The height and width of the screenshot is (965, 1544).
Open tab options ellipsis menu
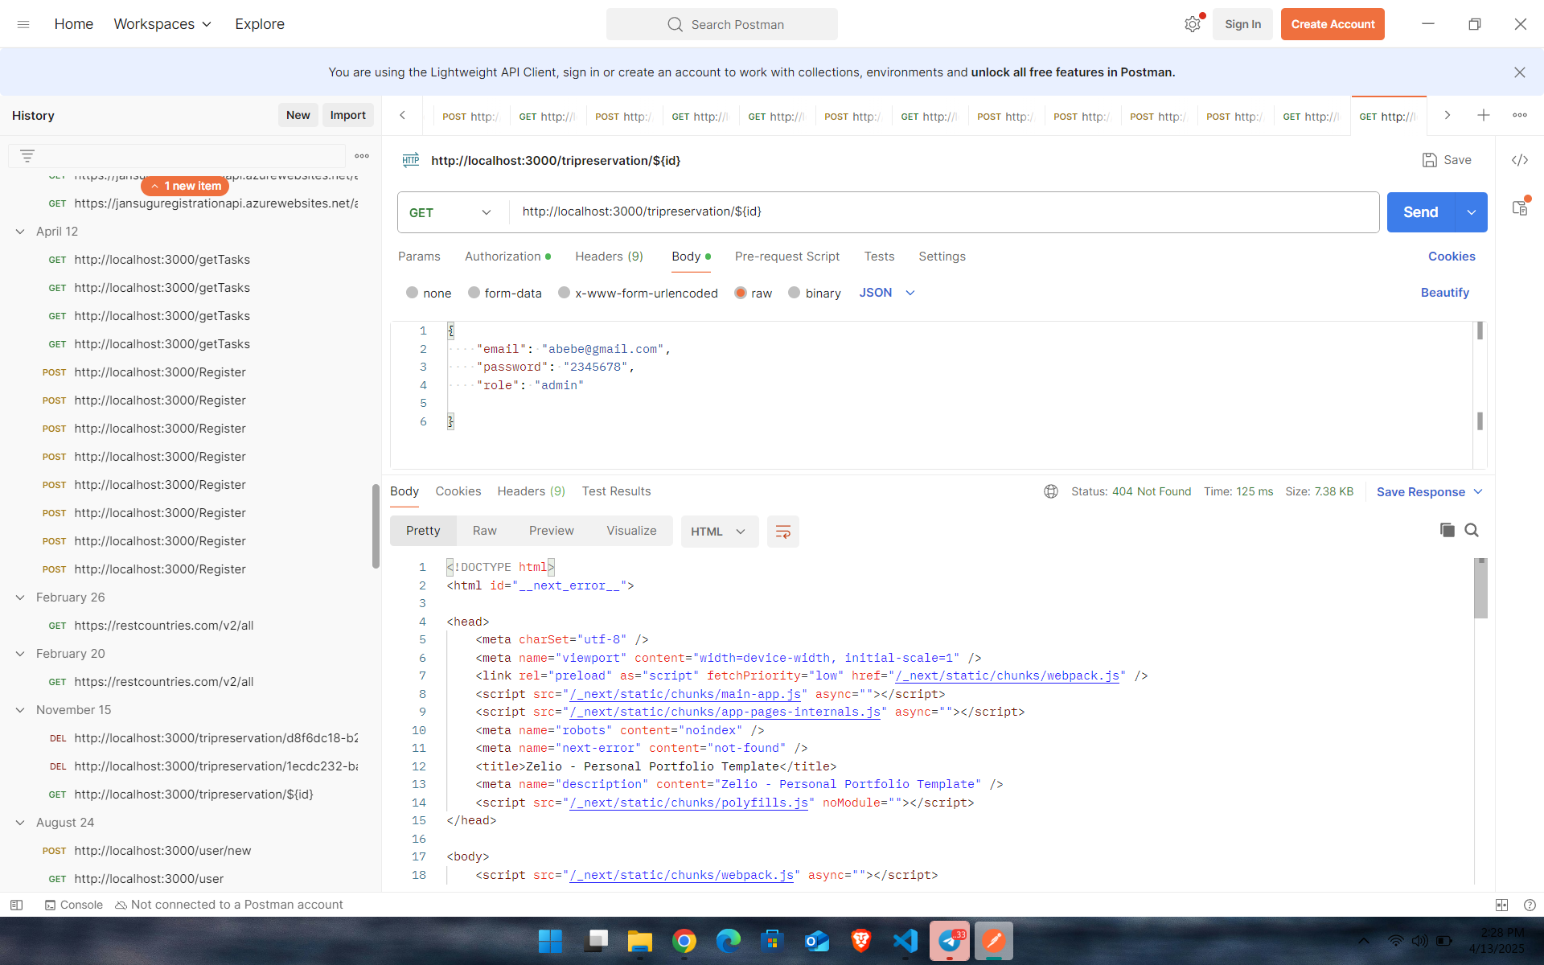coord(1519,115)
